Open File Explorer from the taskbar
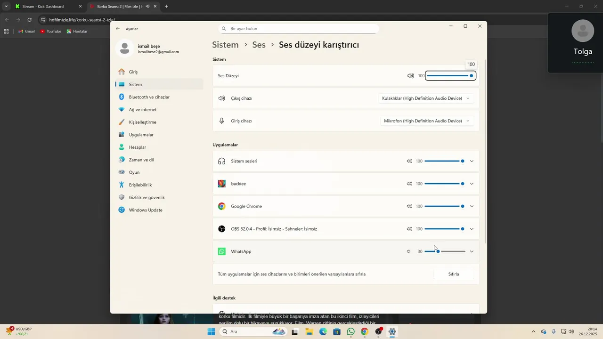 pyautogui.click(x=309, y=331)
